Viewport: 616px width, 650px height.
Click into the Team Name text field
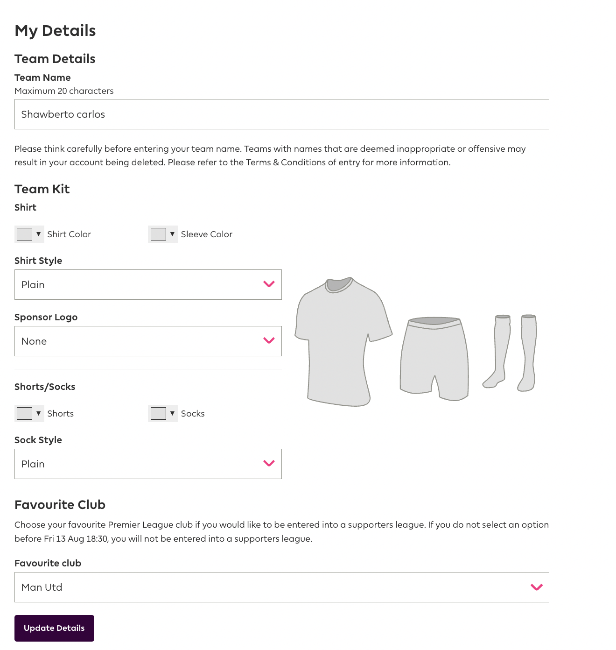(281, 114)
